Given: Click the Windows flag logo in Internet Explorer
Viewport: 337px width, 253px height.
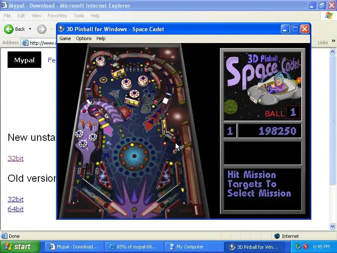Looking at the screenshot, I should [x=329, y=16].
